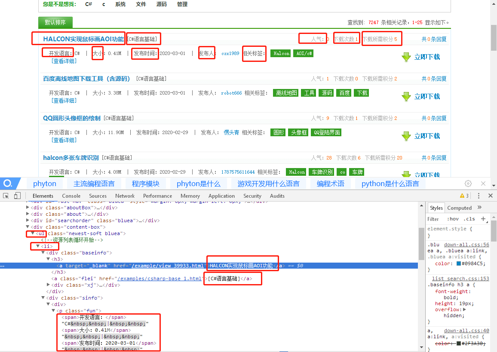Click green download arrow for 百度离线地图 item
The image size is (497, 352).
click(406, 97)
